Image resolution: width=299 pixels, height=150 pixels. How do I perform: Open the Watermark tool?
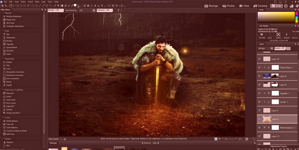[9, 38]
